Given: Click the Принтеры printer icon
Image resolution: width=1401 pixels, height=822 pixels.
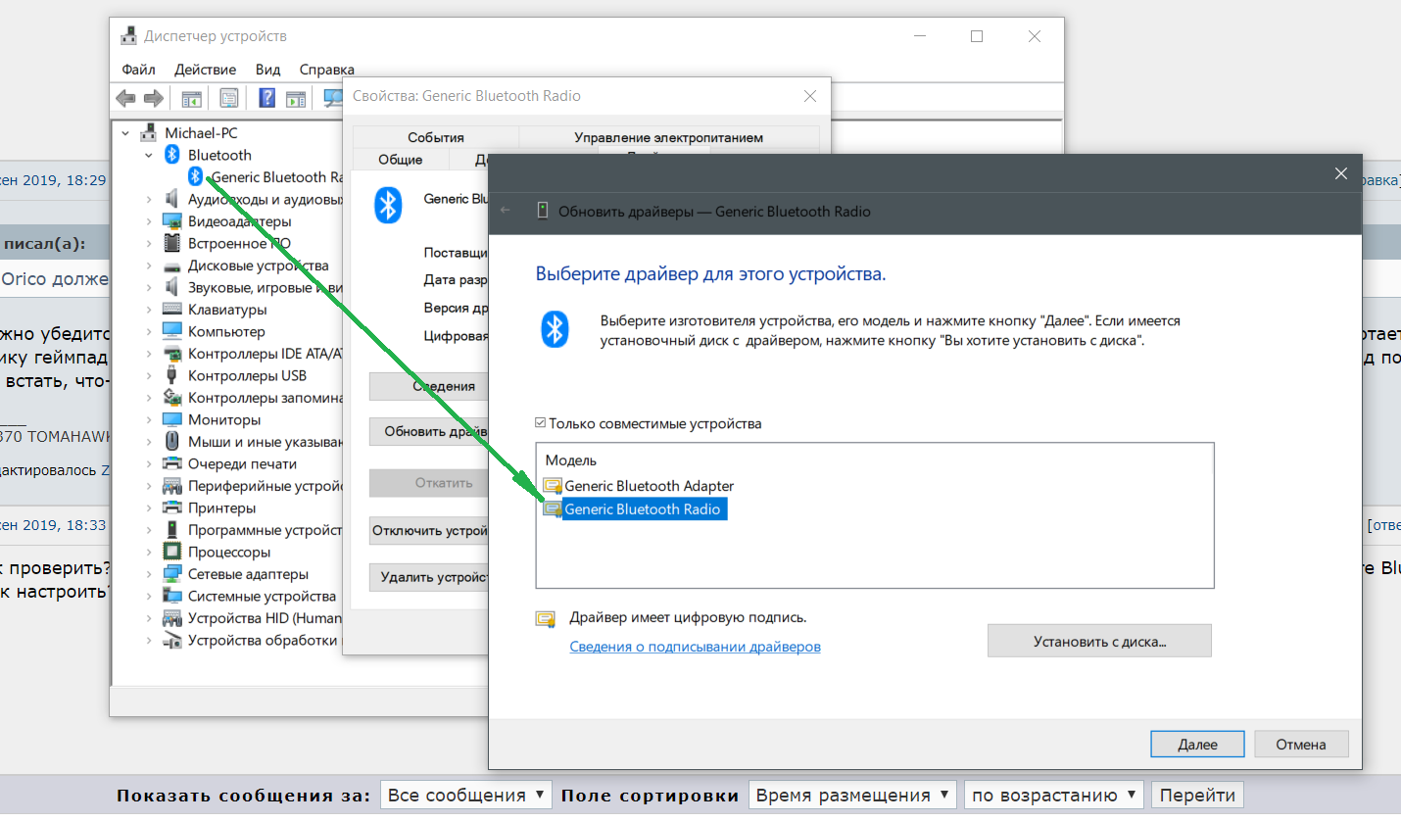Looking at the screenshot, I should 172,508.
